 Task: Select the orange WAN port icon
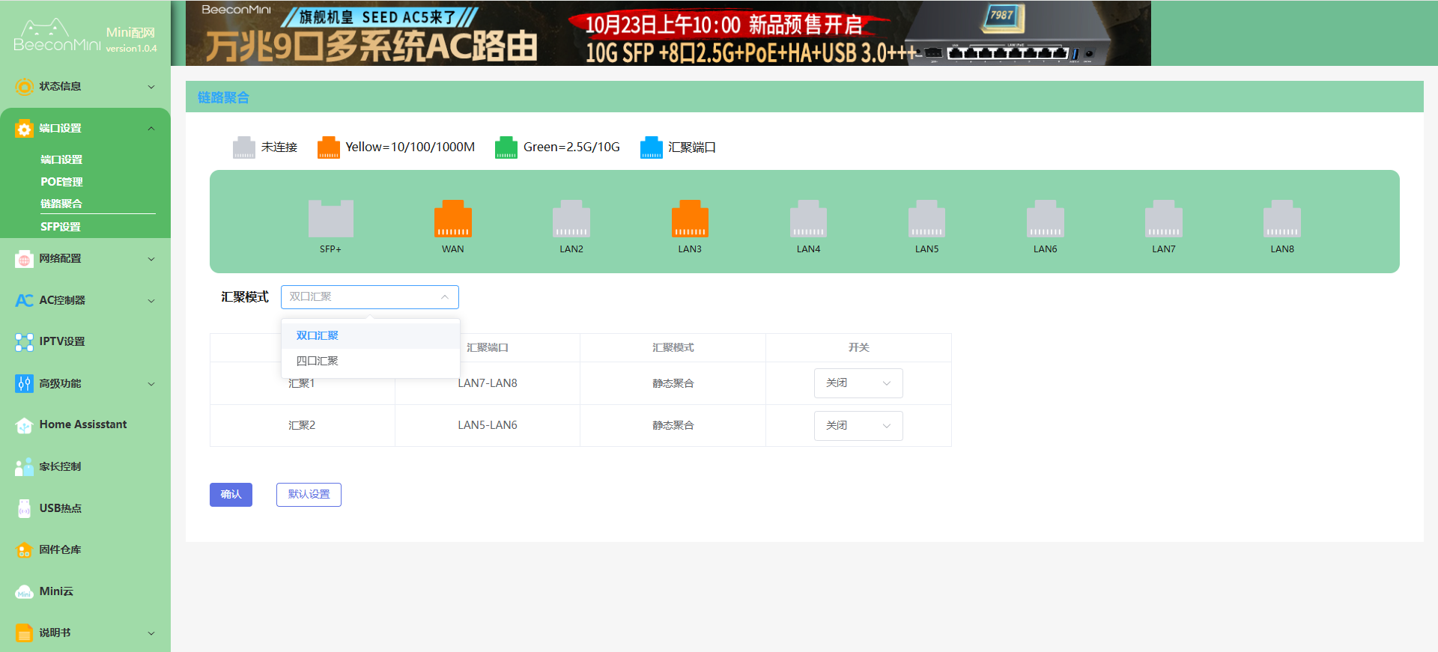452,219
